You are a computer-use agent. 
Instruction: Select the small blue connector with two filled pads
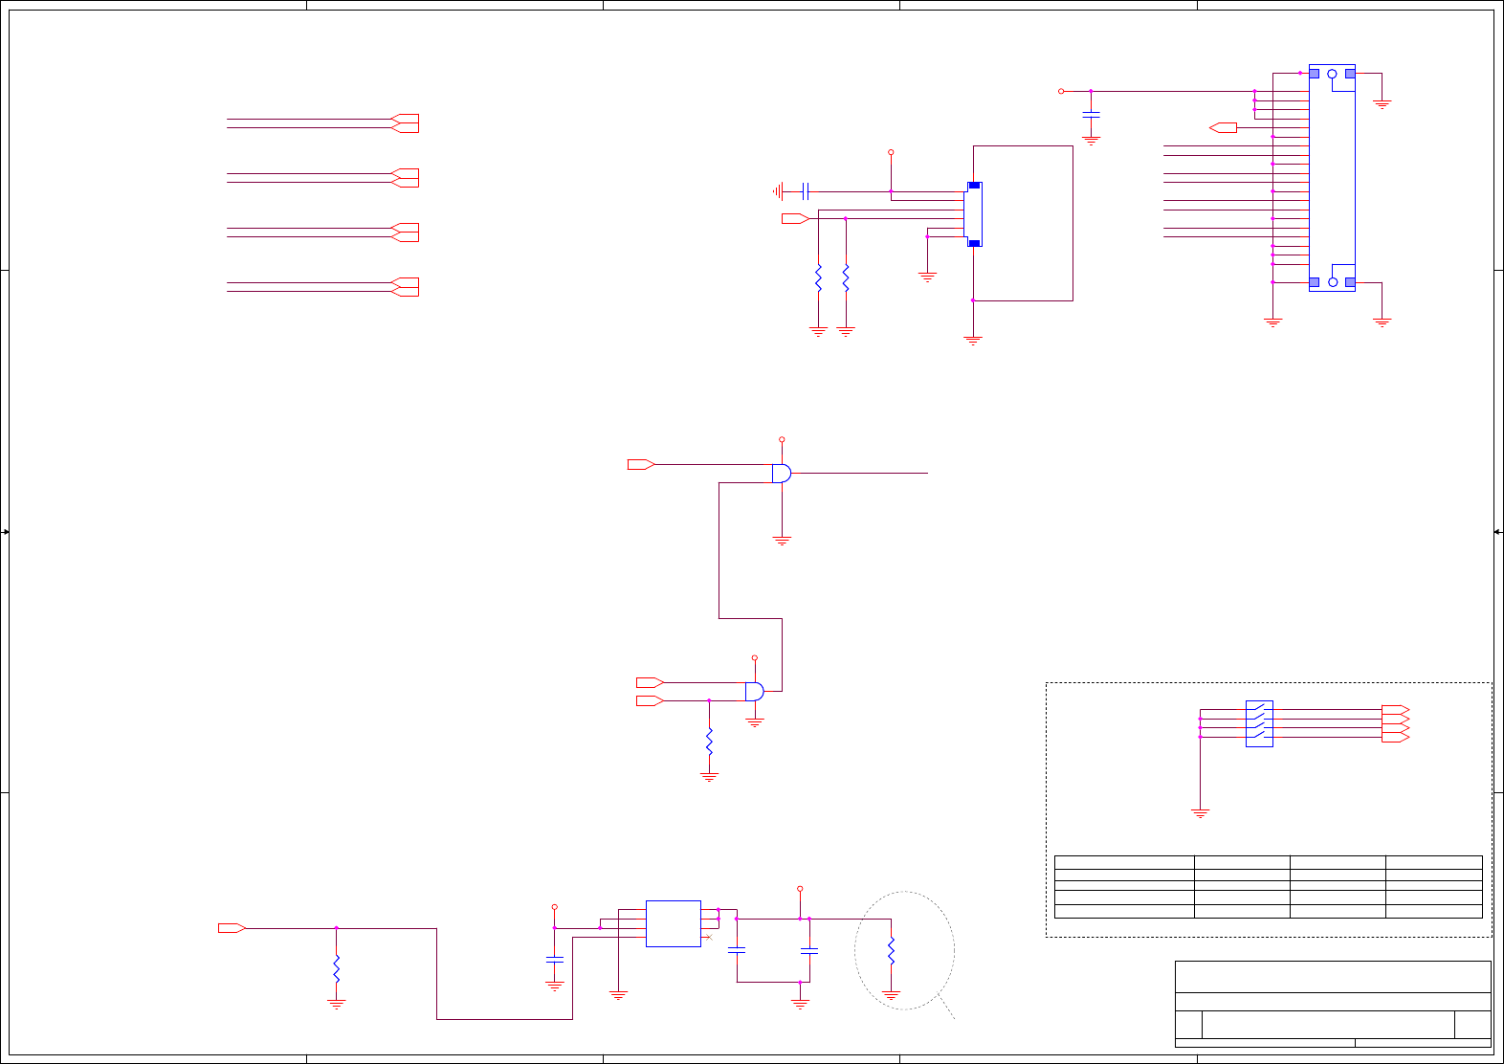click(974, 214)
